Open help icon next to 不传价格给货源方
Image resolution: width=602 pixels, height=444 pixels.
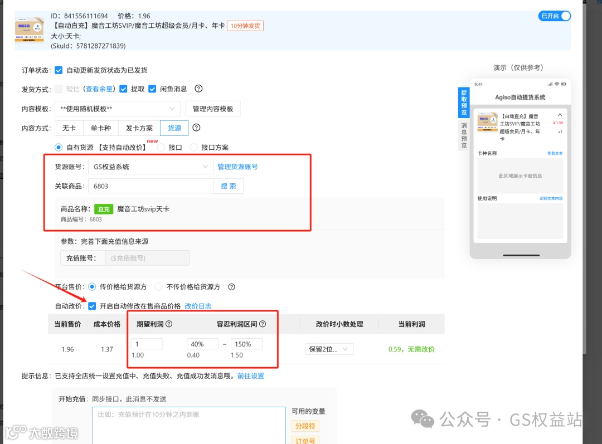231,287
